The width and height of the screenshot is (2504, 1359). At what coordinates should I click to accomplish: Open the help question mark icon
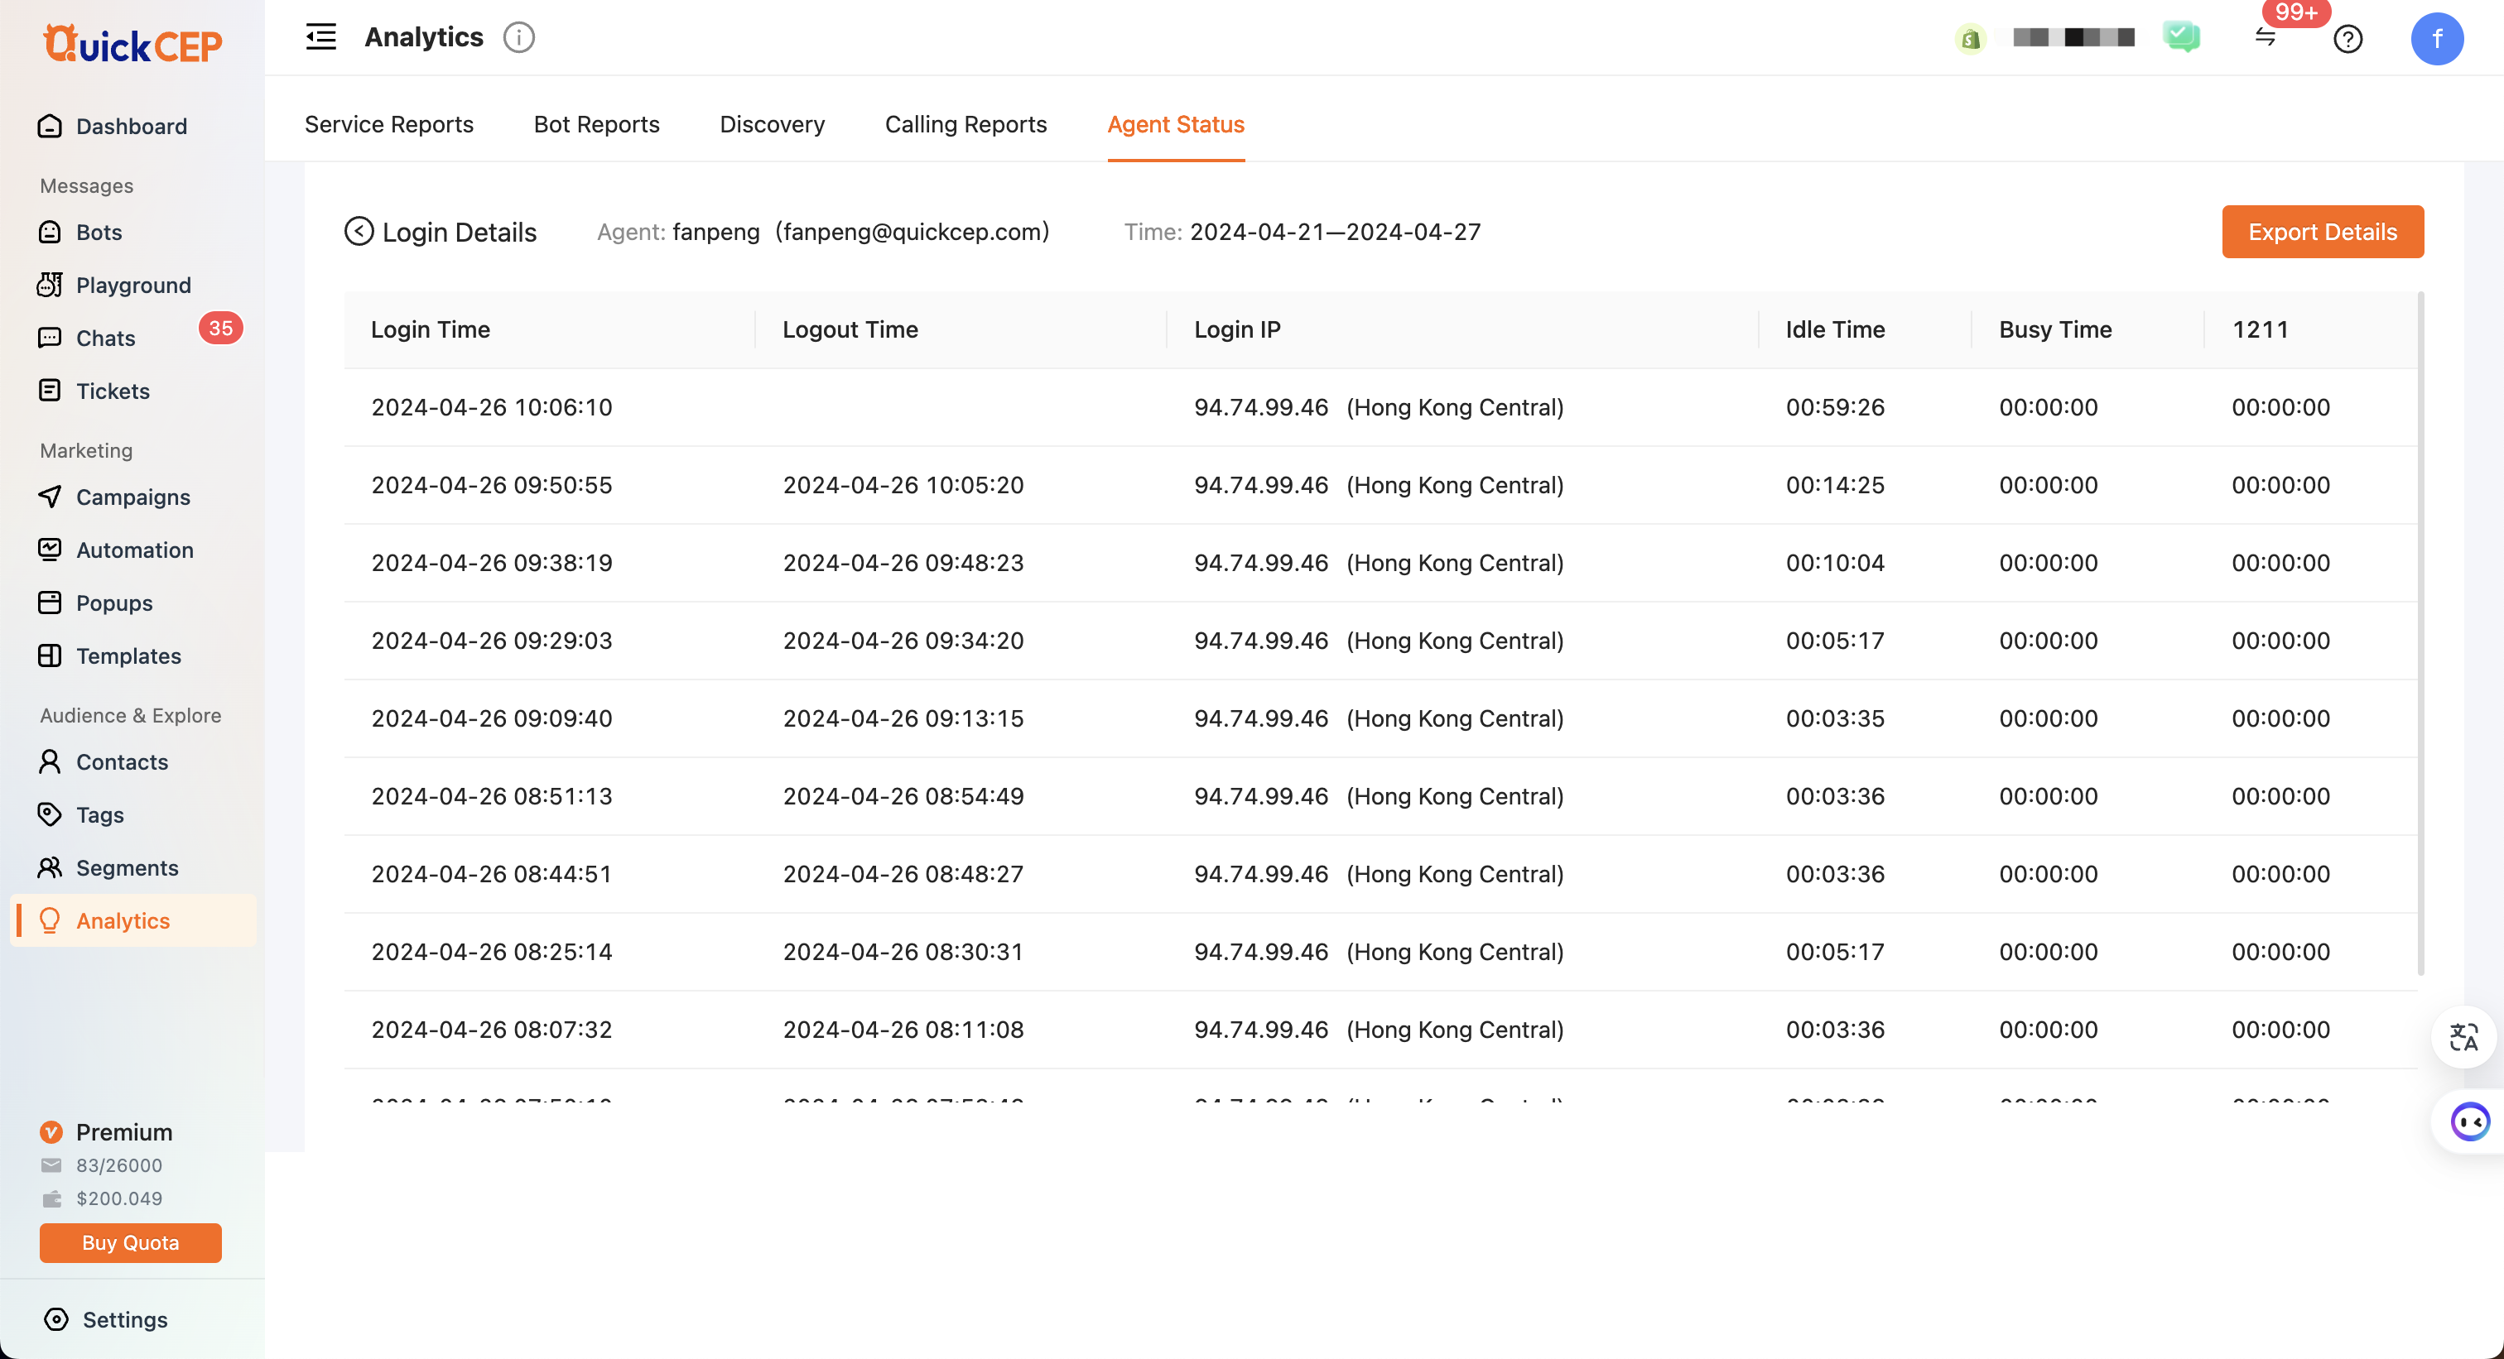[2347, 39]
